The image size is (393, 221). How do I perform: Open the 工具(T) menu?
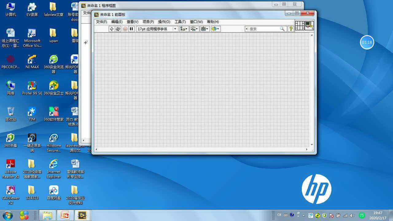pos(180,22)
